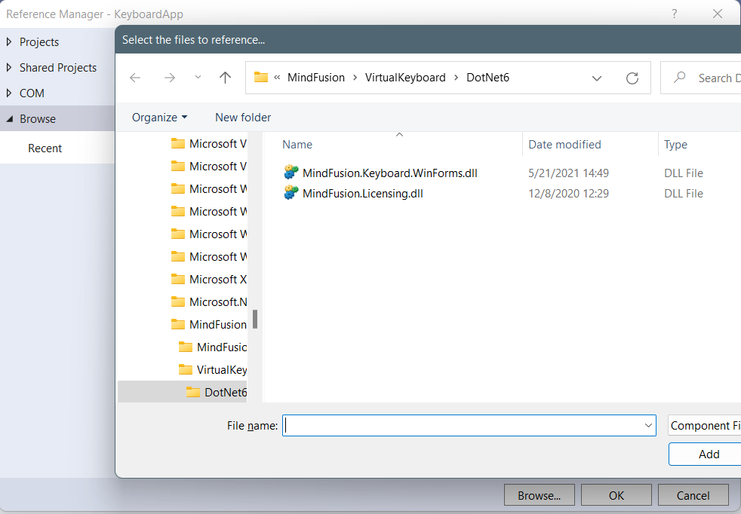Click the folder icon in address bar

pyautogui.click(x=261, y=77)
